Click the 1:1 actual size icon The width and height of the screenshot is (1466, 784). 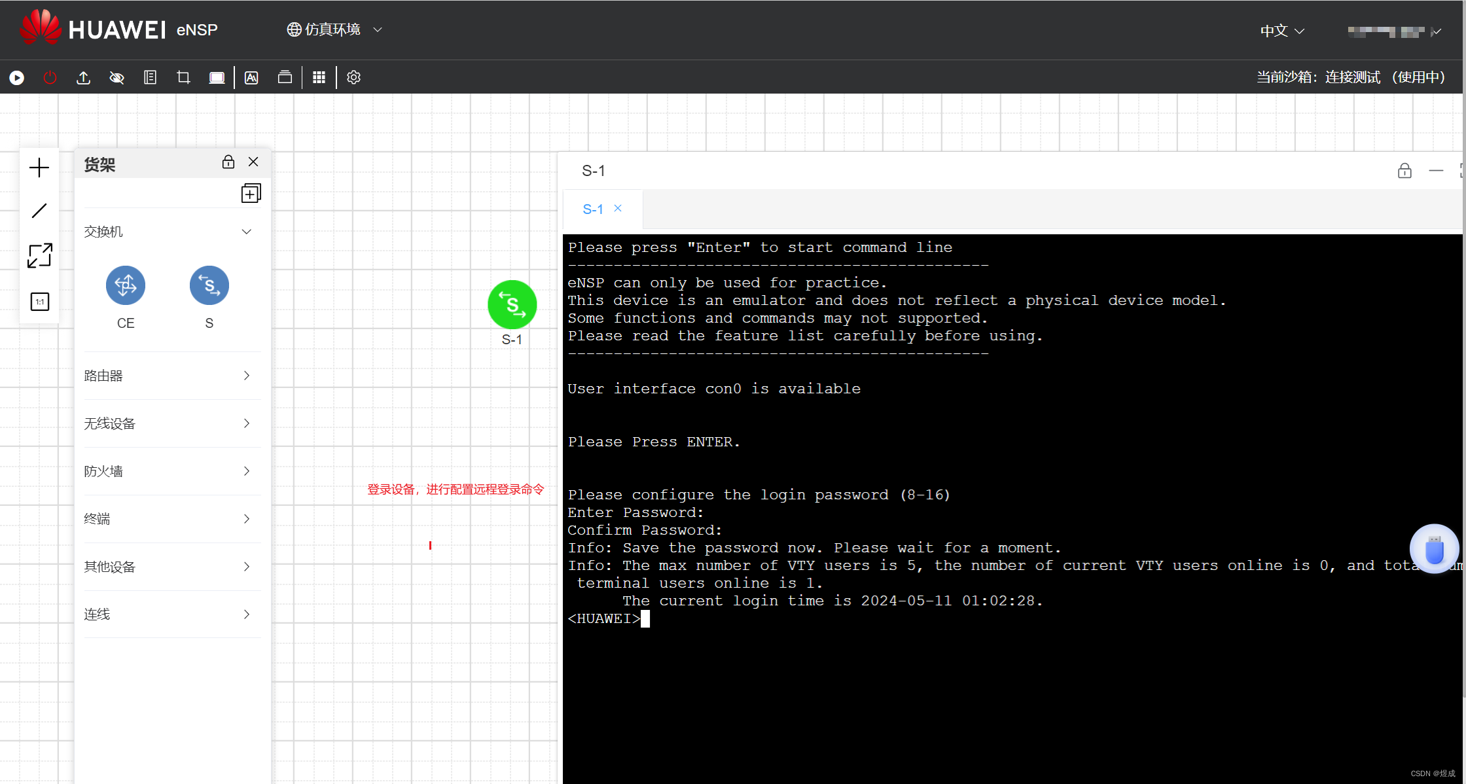click(x=39, y=302)
